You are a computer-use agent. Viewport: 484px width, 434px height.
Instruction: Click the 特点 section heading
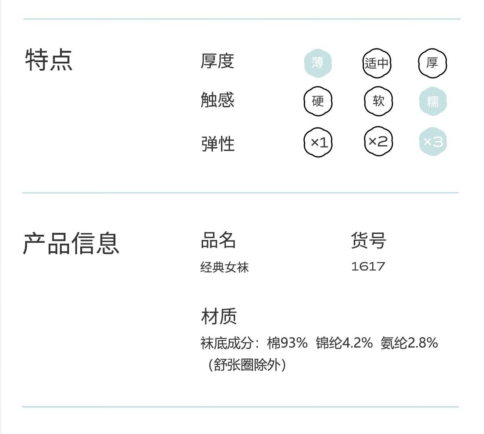(x=49, y=60)
